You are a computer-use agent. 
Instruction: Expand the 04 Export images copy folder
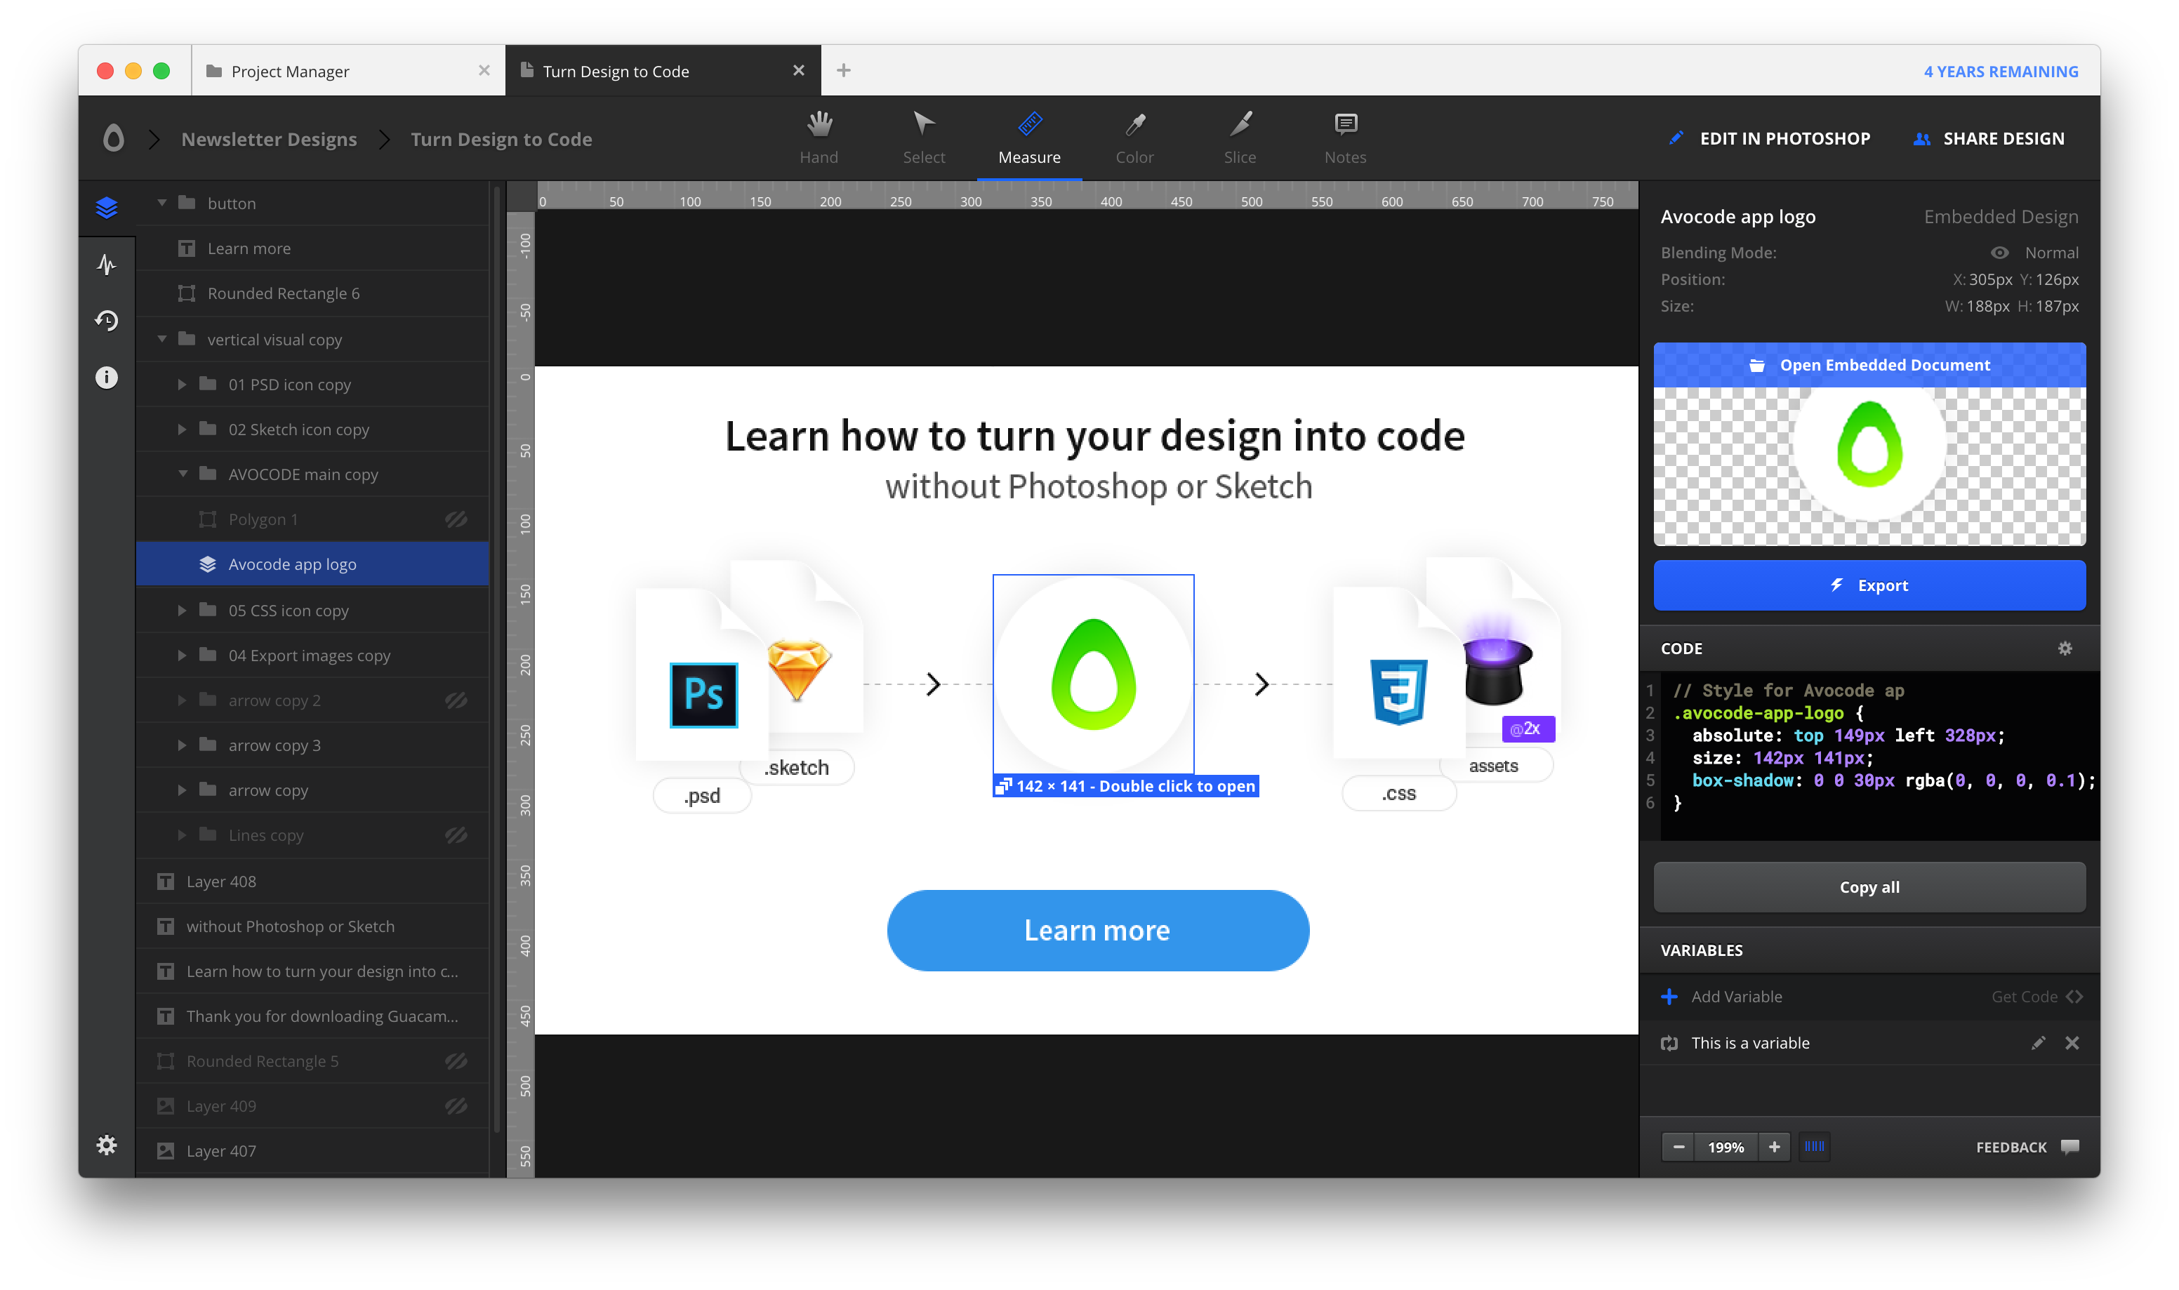(182, 656)
